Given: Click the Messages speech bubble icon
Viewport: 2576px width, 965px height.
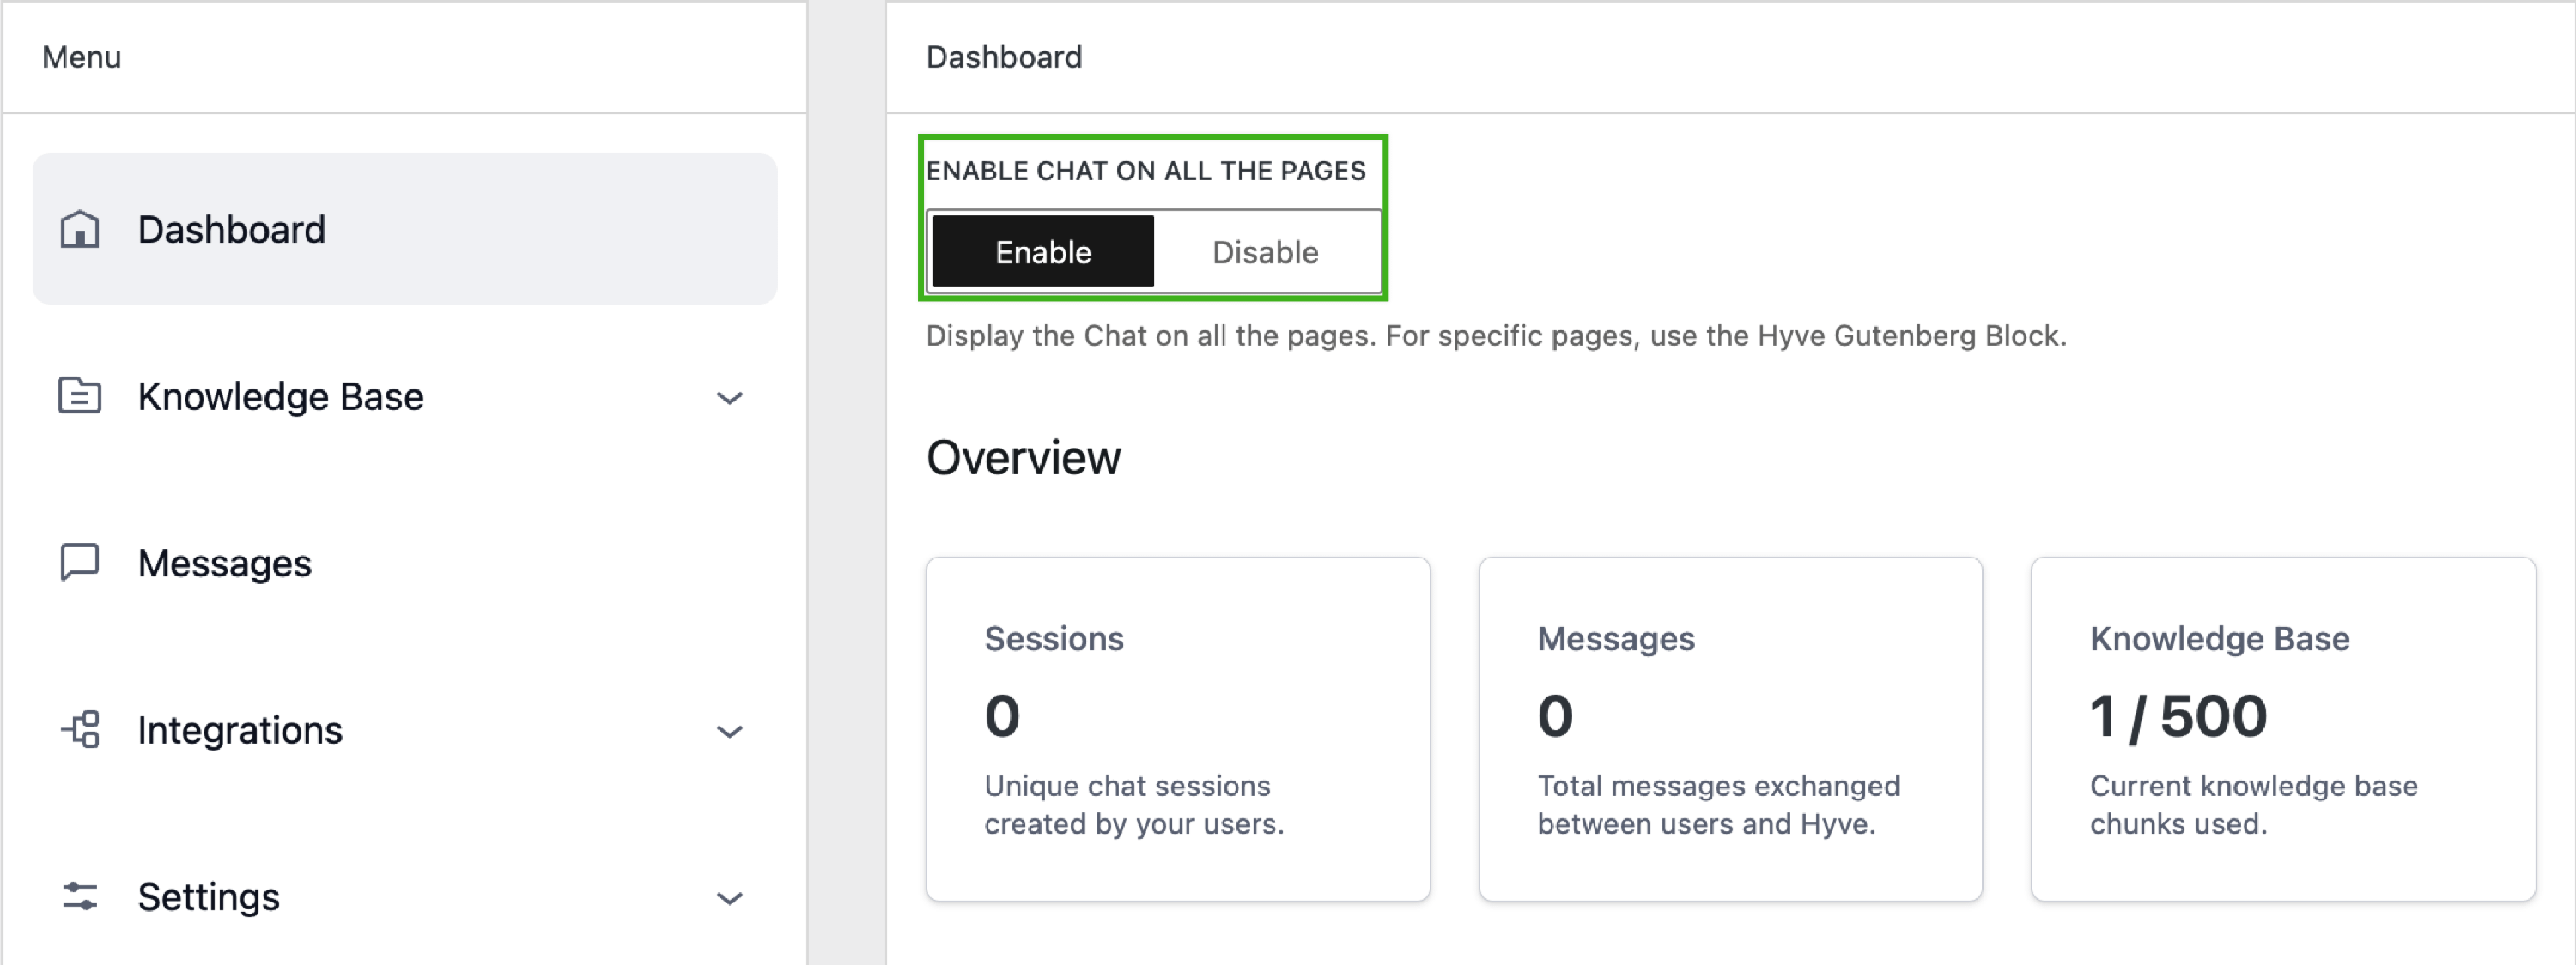Looking at the screenshot, I should [80, 563].
